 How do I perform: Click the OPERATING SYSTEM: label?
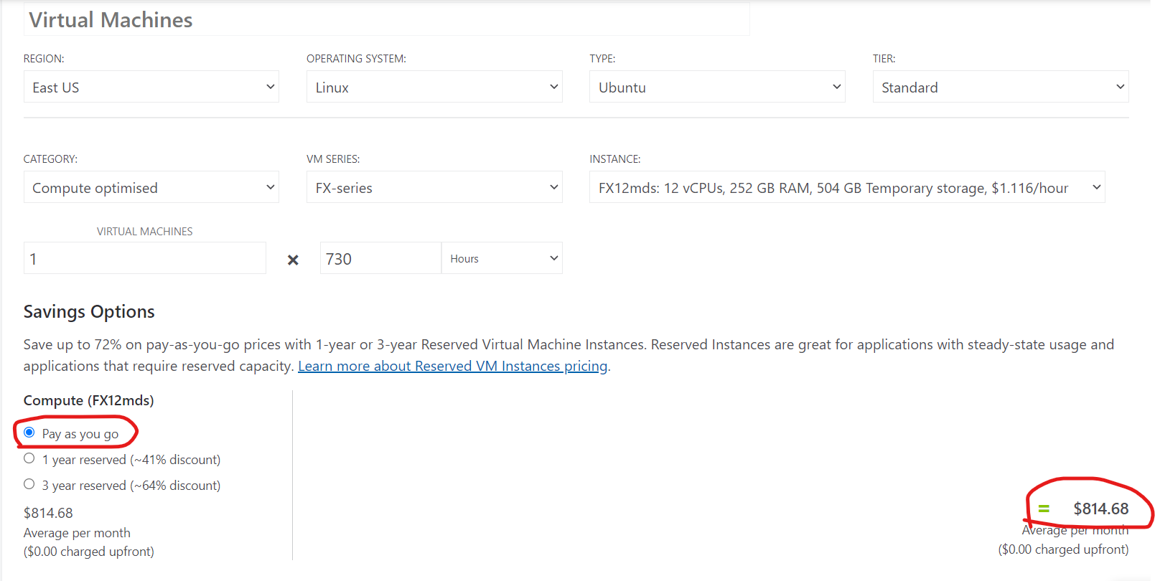point(356,59)
